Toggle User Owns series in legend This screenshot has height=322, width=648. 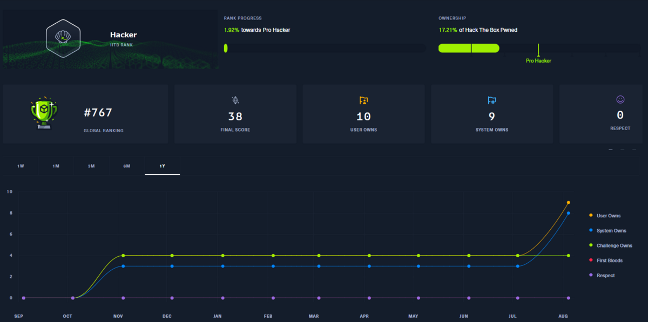coord(605,216)
